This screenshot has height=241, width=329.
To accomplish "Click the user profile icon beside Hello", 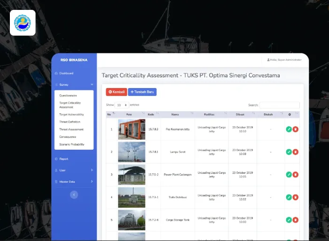I will [x=268, y=60].
